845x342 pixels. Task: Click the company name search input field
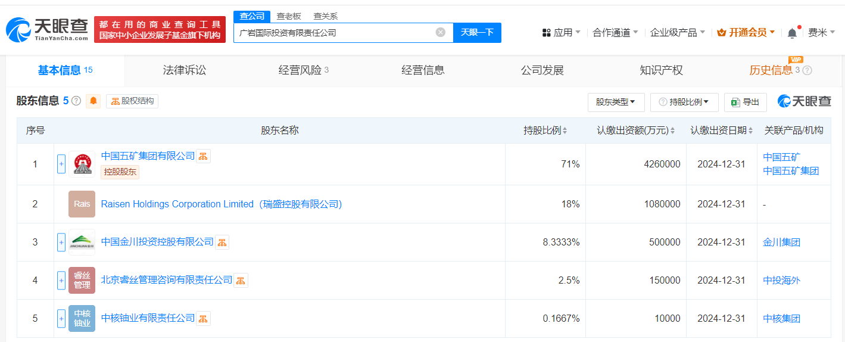click(333, 33)
